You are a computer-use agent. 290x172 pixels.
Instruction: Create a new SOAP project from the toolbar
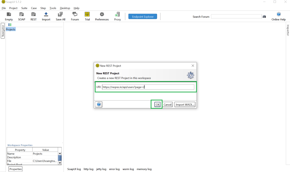tap(22, 15)
